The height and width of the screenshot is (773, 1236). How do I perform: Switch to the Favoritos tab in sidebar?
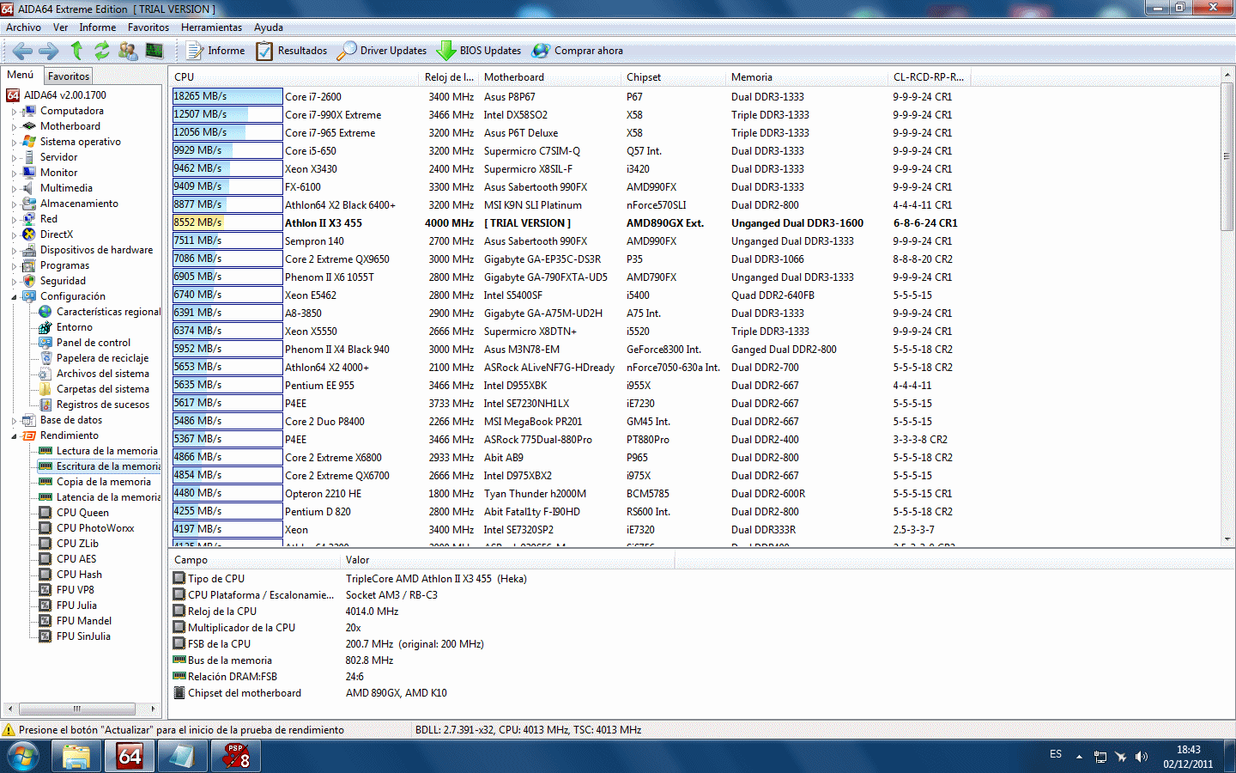click(x=69, y=76)
